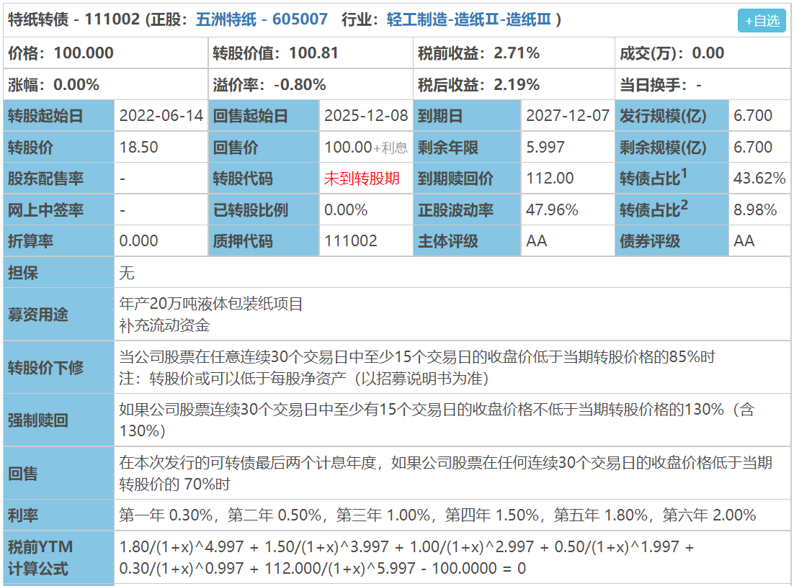Click the 回售价 value 100.00+利息
794x586 pixels.
[366, 148]
